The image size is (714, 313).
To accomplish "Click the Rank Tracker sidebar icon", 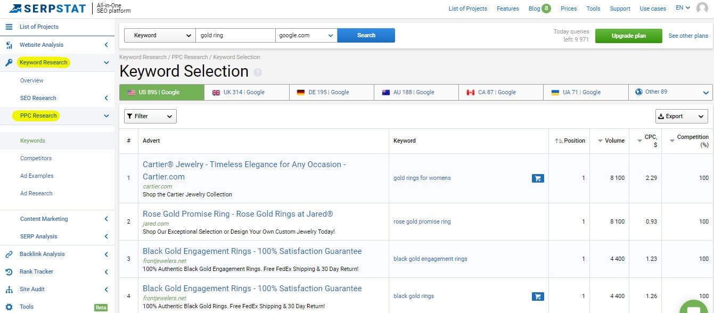I will tap(9, 271).
